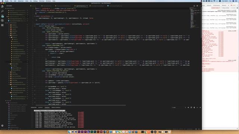
Task: Kill the terminal with the trash icon
Action: (194, 108)
